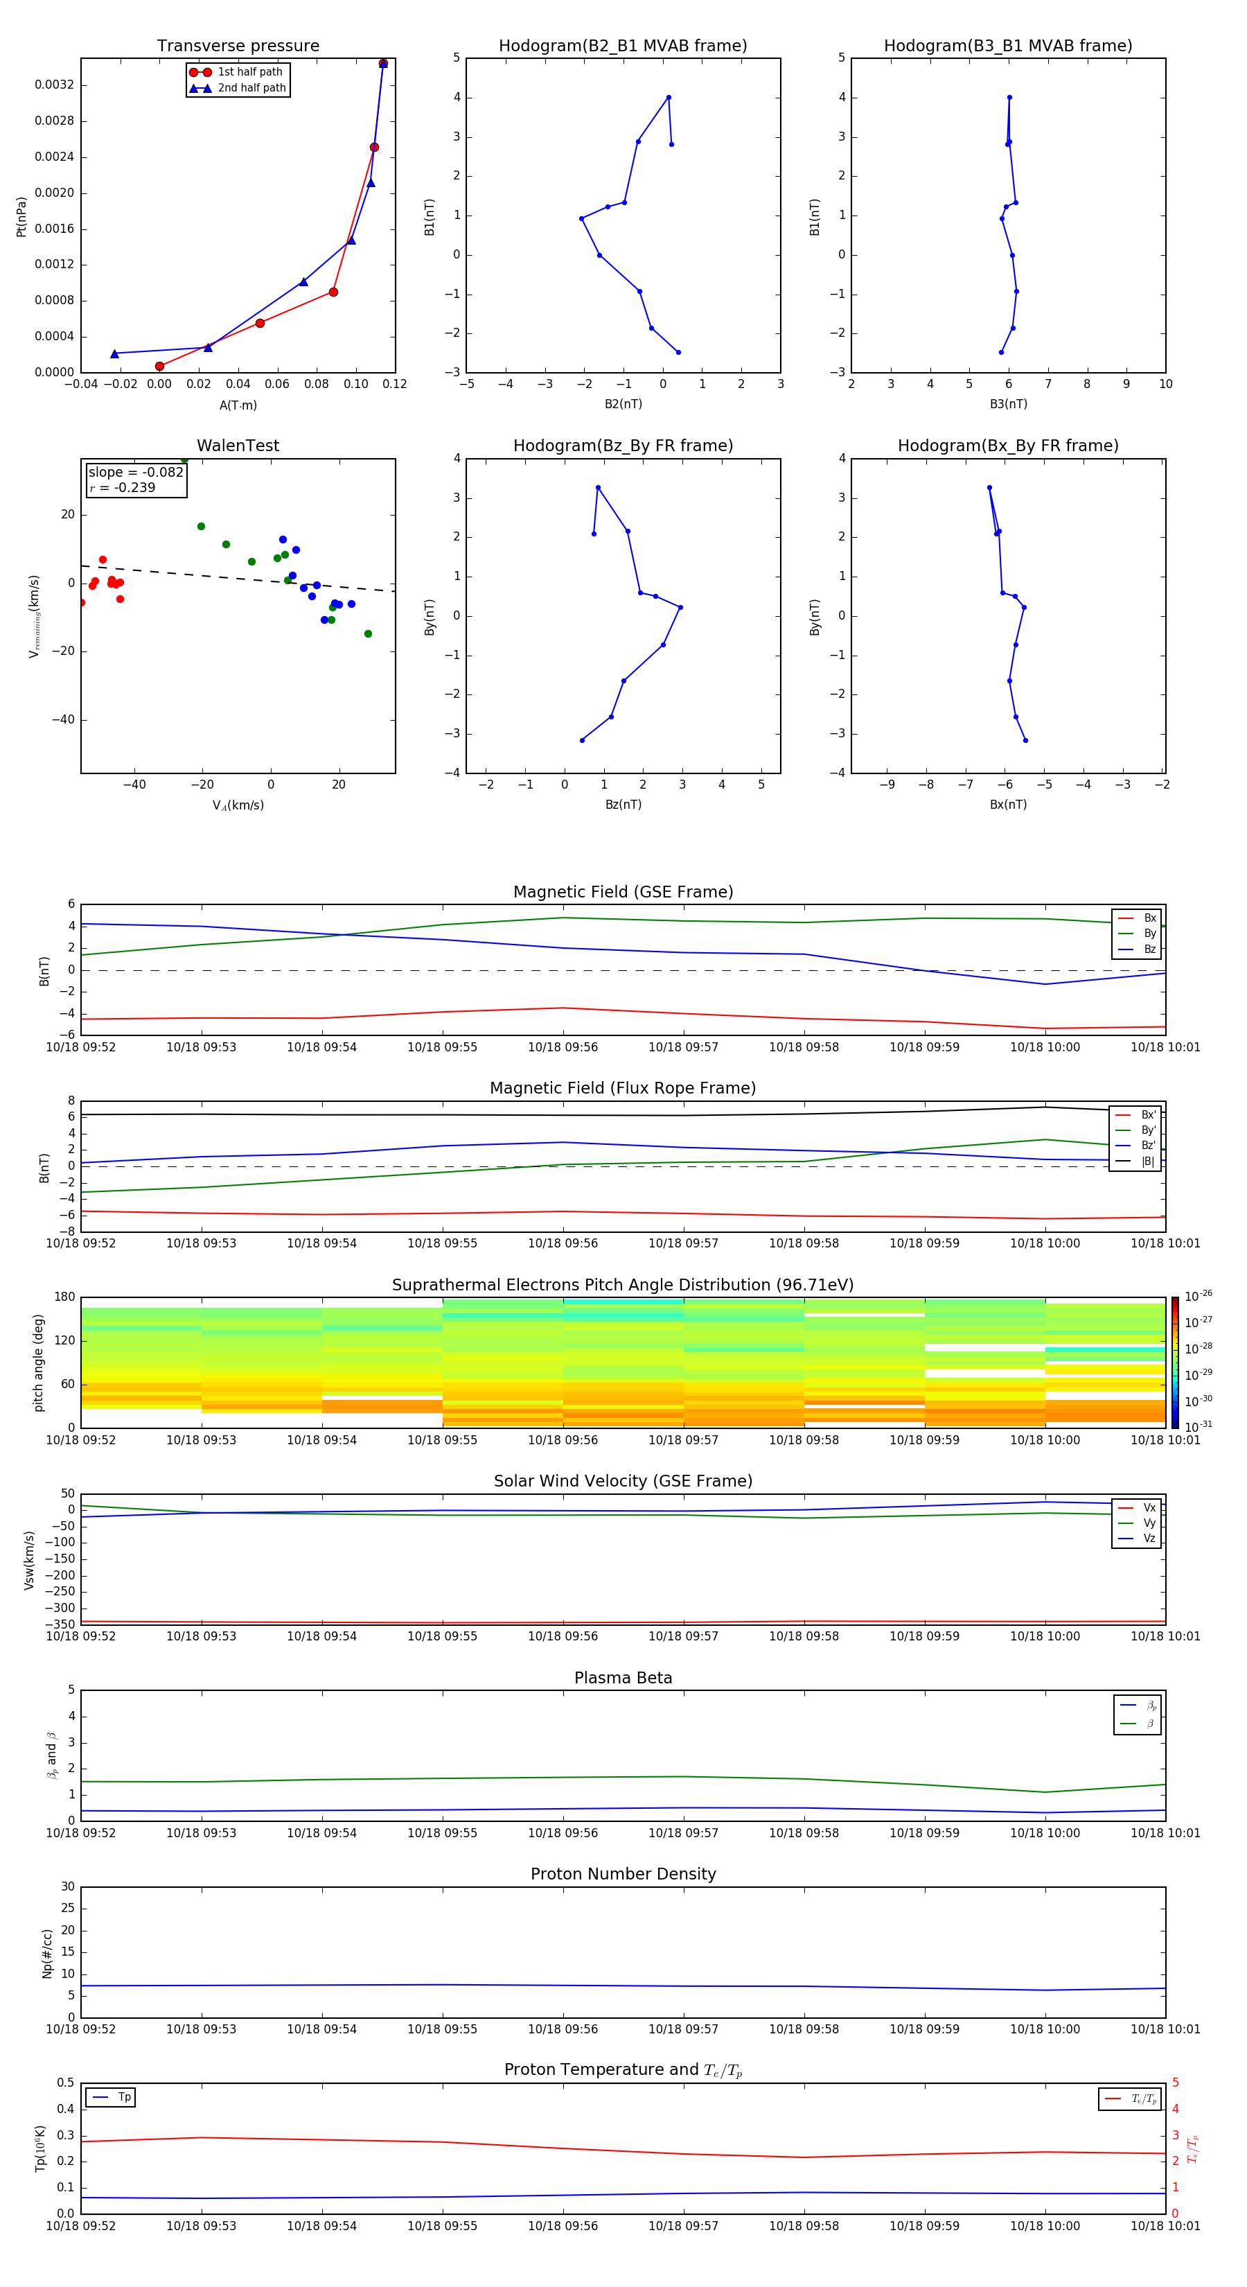Click the Bx' legend entry in Flux Rope panel
Screen dimensions: 1247x2287
click(1135, 1115)
